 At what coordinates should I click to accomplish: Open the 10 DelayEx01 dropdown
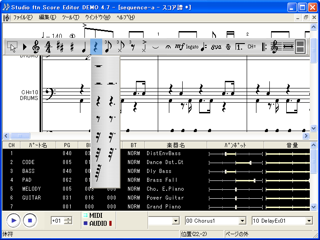point(309,220)
